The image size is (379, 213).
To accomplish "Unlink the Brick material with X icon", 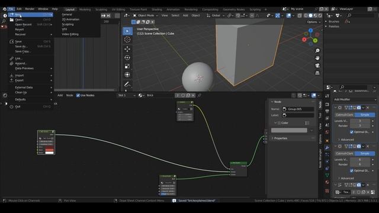I will coord(193,95).
